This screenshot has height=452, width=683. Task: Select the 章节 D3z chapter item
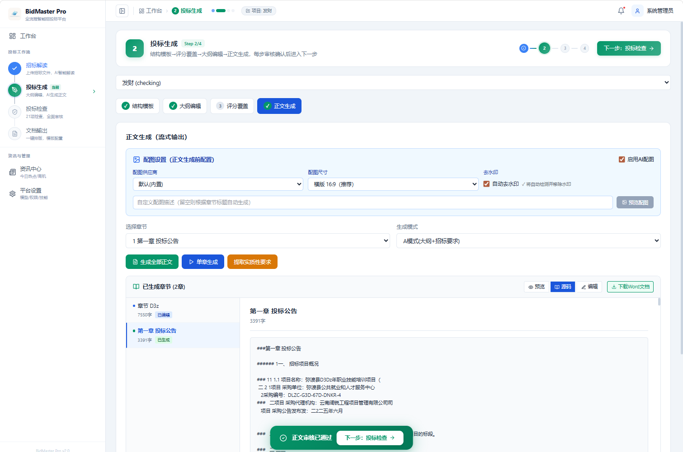tap(183, 310)
